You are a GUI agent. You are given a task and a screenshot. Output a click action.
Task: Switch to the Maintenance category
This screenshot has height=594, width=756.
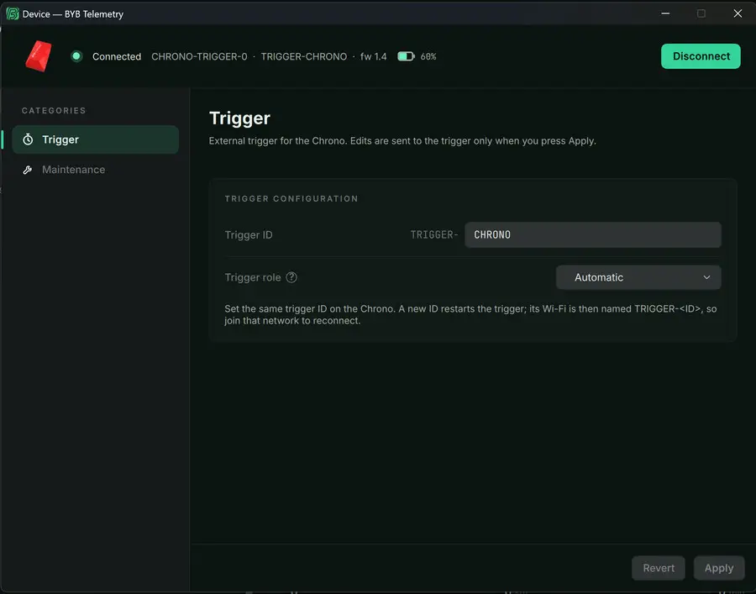96,170
